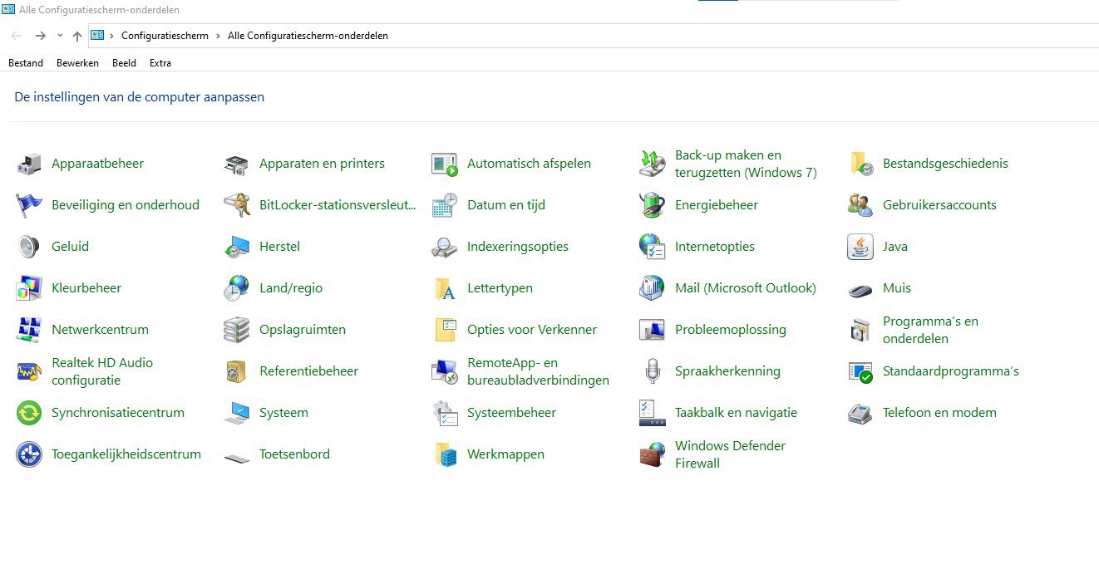Screen dimensions: 1099x579
Task: Click the Opslagruimten drives icon
Action: [237, 330]
